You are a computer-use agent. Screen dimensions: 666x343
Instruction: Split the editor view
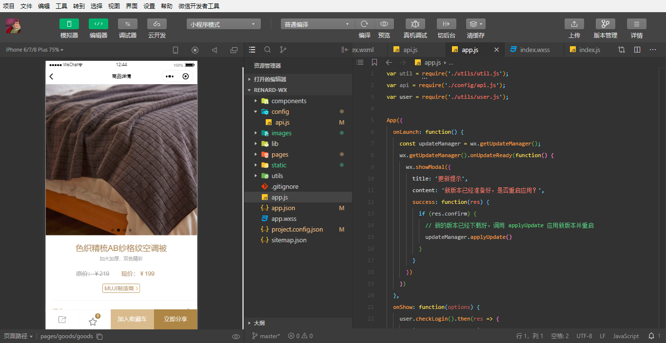coord(637,50)
